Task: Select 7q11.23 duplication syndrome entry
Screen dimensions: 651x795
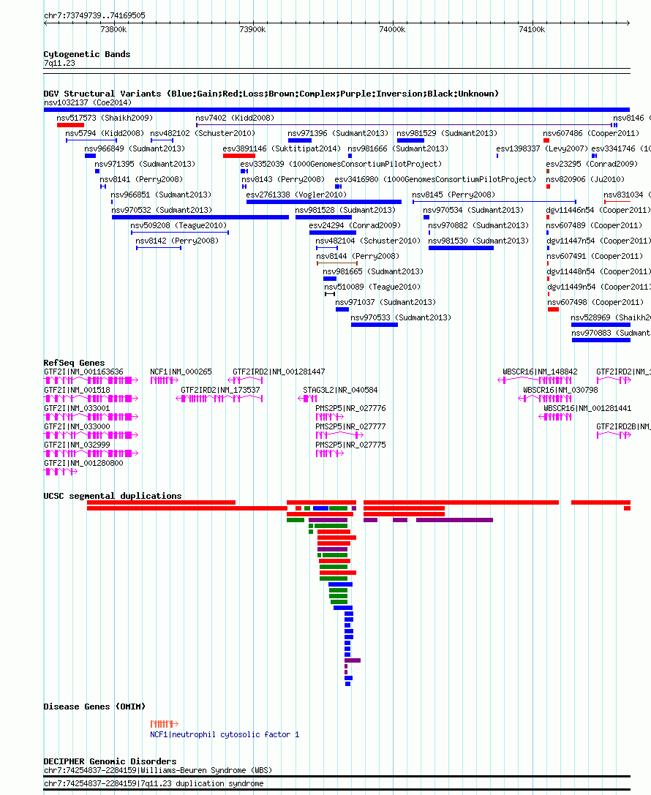Action: [154, 783]
